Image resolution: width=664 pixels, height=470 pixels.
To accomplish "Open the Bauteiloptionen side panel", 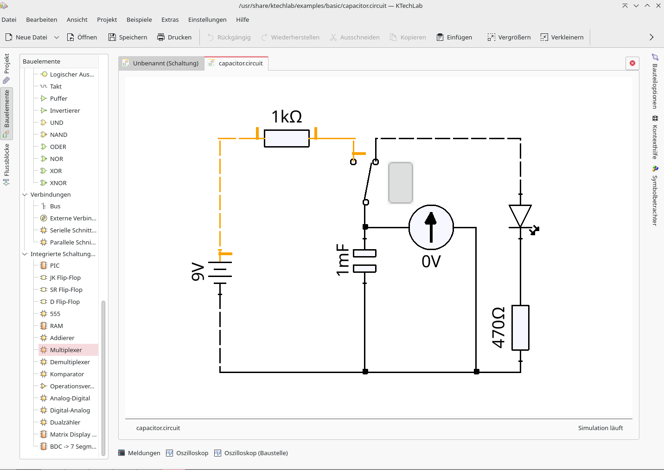I will click(x=655, y=81).
